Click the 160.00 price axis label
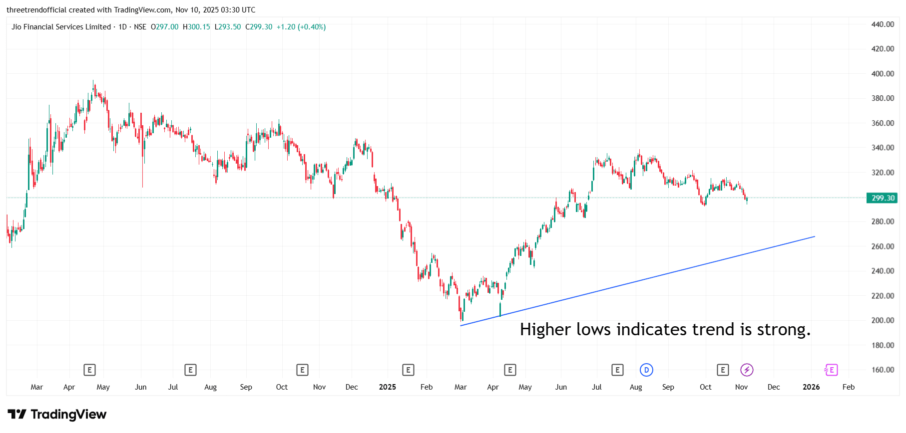Viewport: 906px width, 433px height. (x=883, y=370)
